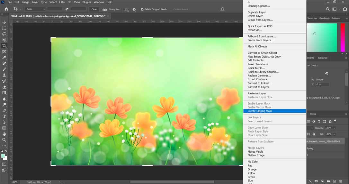Expand the layer Opacity dropdown
Viewport: 349px width, 184px height.
334,128
